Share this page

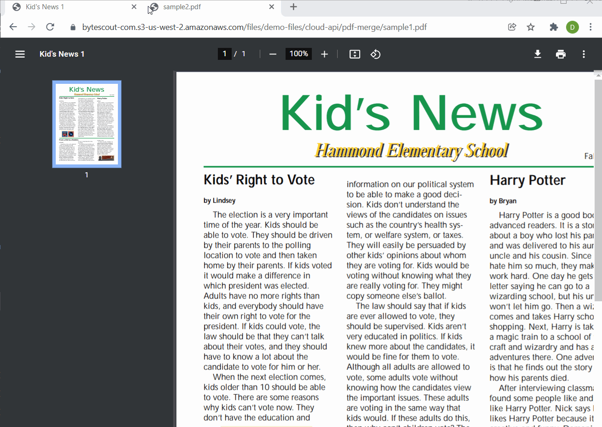click(512, 27)
